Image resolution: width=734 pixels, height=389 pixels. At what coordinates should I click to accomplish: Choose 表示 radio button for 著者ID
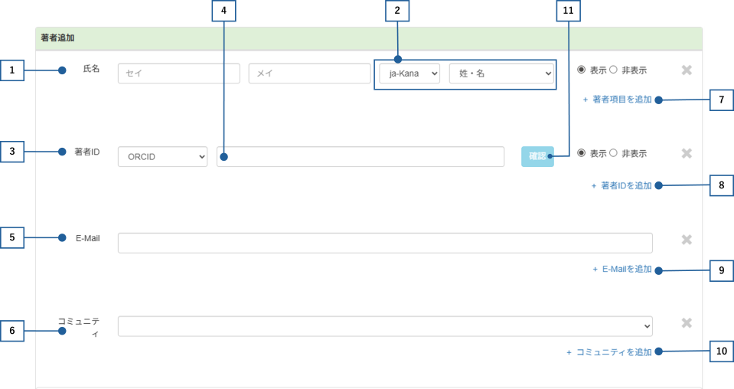582,153
